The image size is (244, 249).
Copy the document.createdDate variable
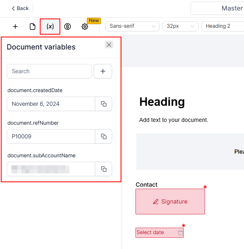coord(104,104)
